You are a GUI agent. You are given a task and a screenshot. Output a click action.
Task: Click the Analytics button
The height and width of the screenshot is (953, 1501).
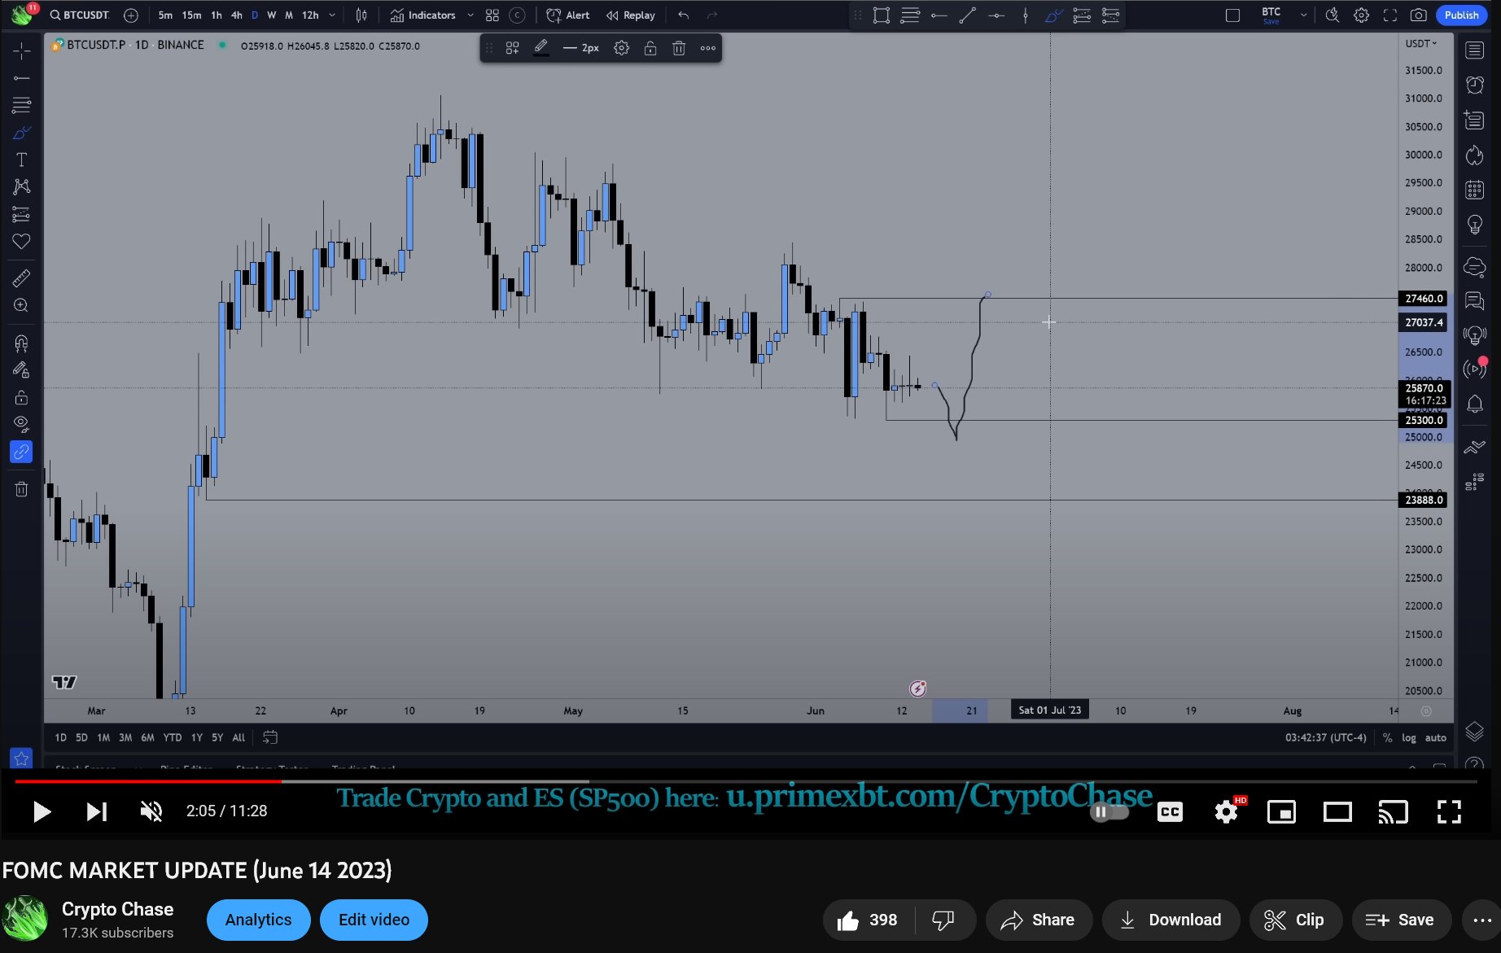(x=258, y=920)
